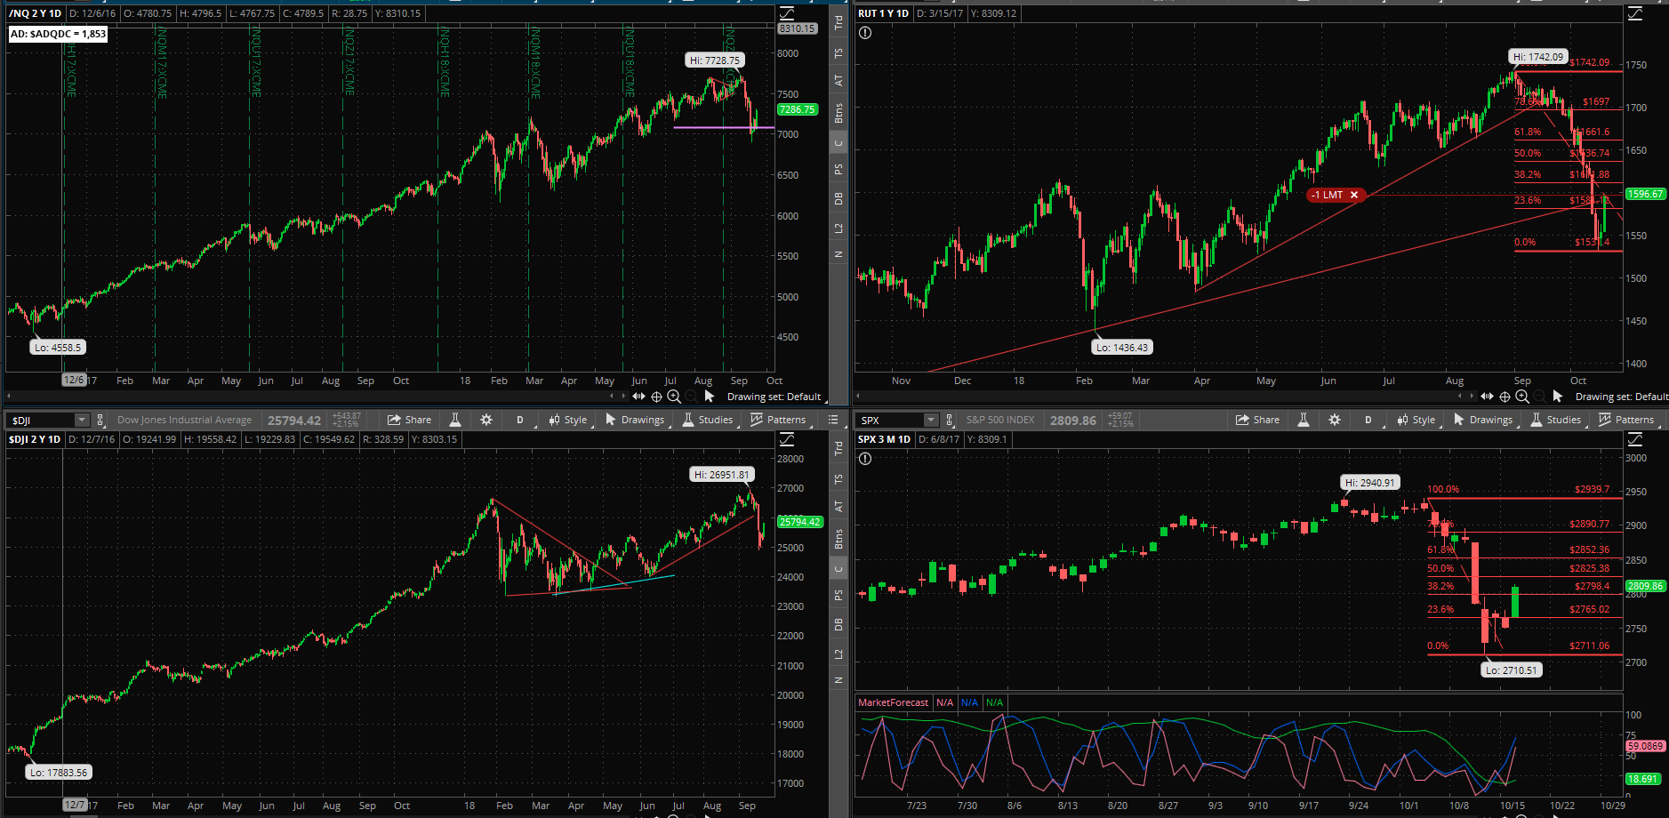Expand the $DJI symbol dropdown arrow
The width and height of the screenshot is (1669, 818).
[x=82, y=420]
